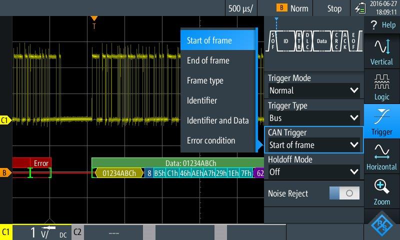Open the Horizontal settings menu
This screenshot has height=240, width=400.
(x=381, y=156)
